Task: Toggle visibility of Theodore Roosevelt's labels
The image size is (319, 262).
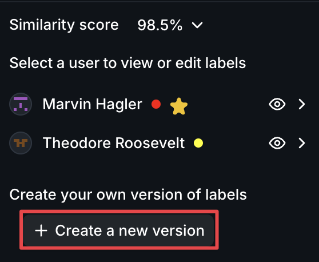Action: click(x=277, y=143)
